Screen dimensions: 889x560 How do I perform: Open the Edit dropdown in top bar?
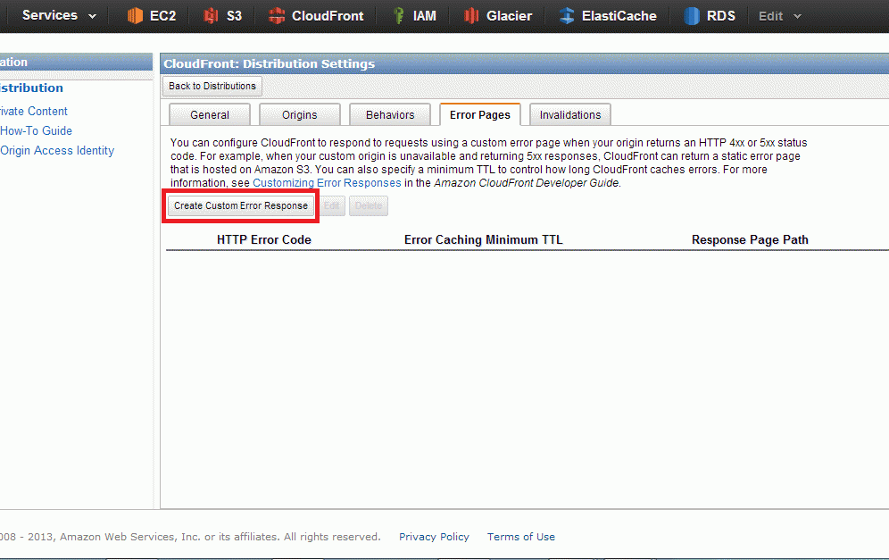[x=780, y=16]
